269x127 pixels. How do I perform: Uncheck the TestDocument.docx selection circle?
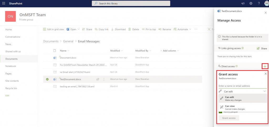(x=47, y=79)
